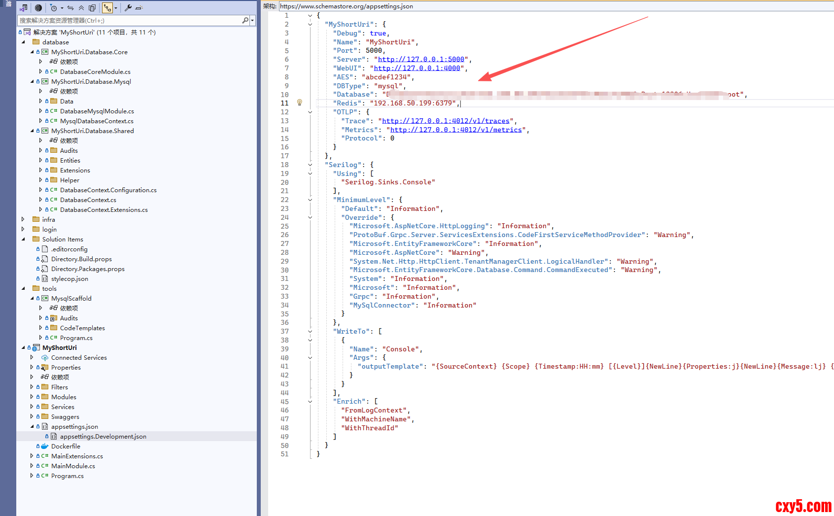The width and height of the screenshot is (834, 516).
Task: Expand the infra folder
Action: [23, 219]
